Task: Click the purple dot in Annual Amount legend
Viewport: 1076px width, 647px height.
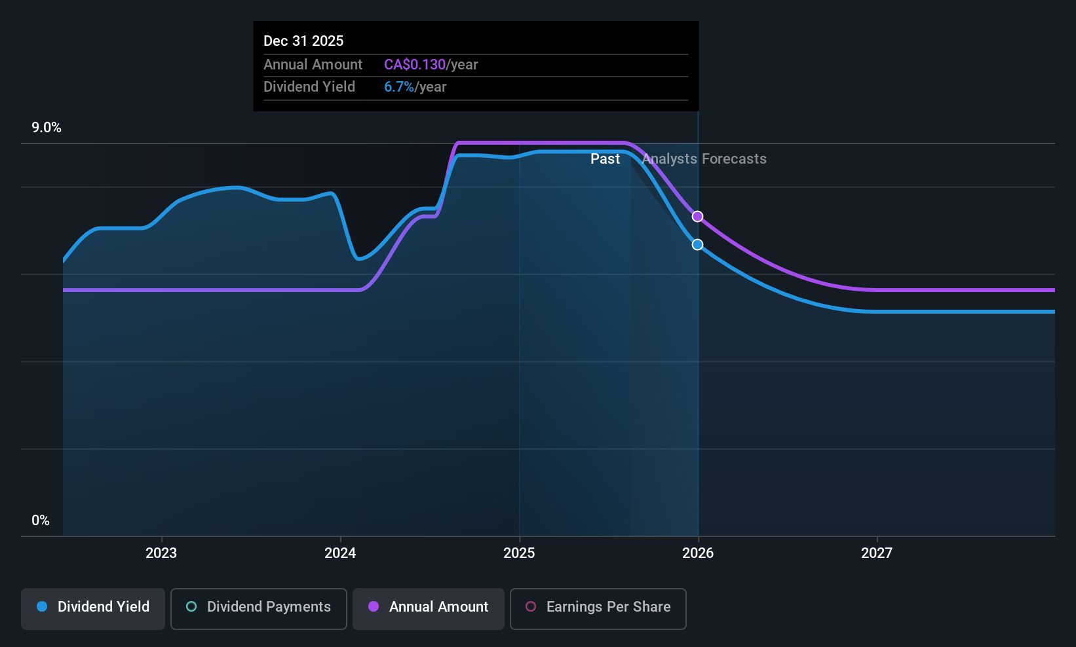Action: pyautogui.click(x=374, y=607)
